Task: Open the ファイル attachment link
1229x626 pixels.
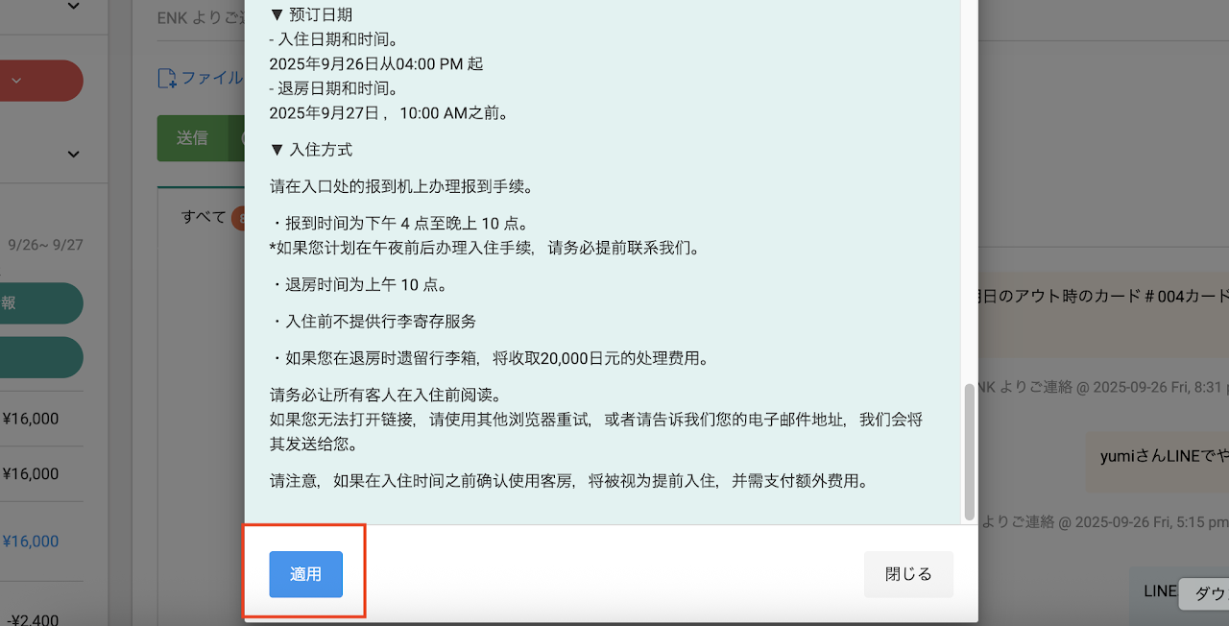Action: tap(211, 78)
